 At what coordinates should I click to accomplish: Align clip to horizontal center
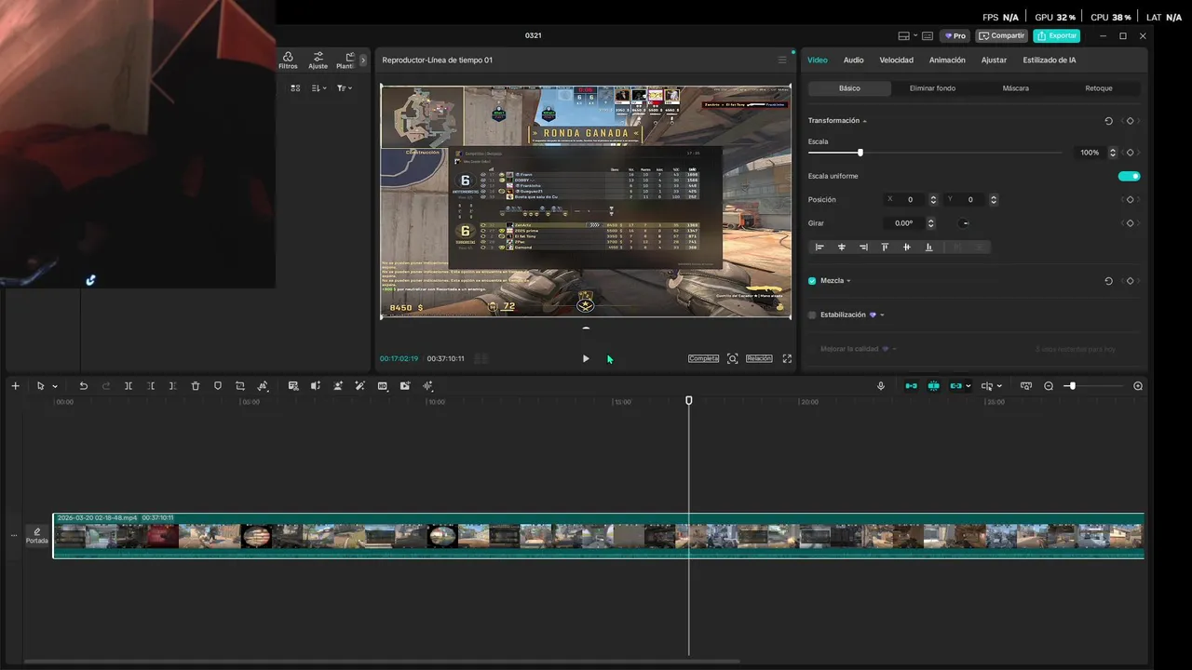point(842,248)
